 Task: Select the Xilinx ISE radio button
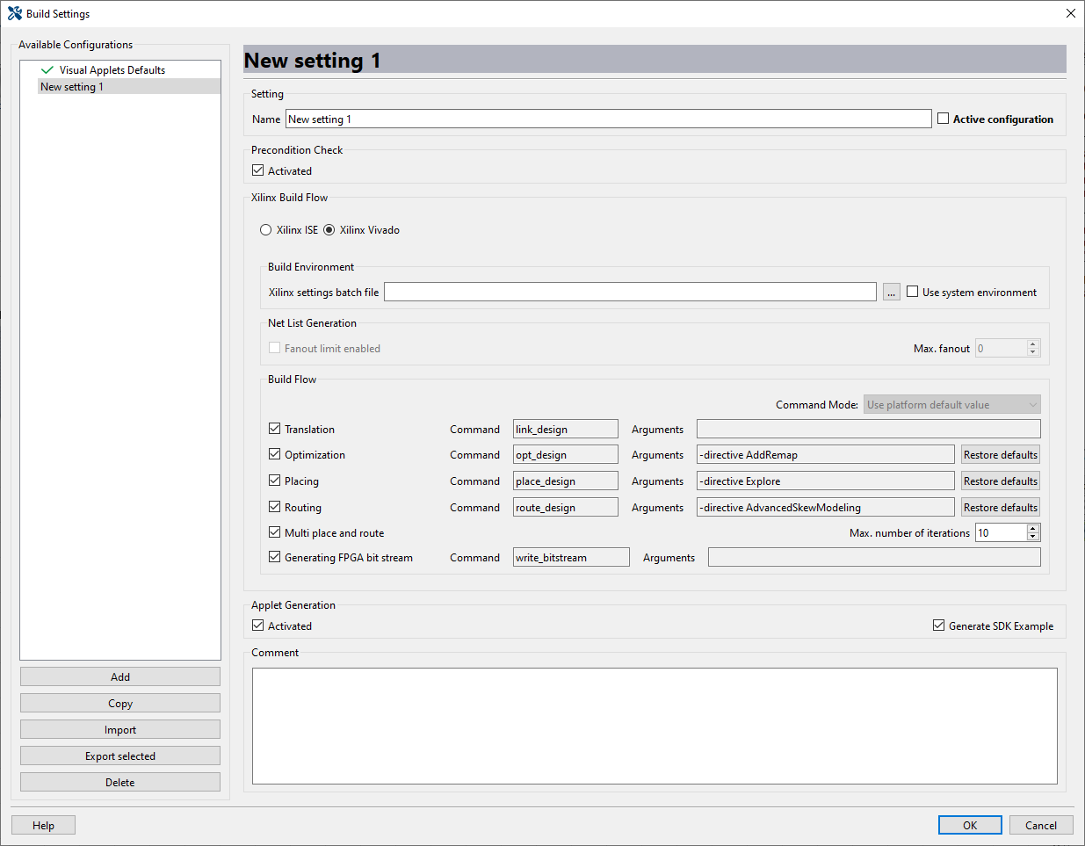[x=265, y=229]
